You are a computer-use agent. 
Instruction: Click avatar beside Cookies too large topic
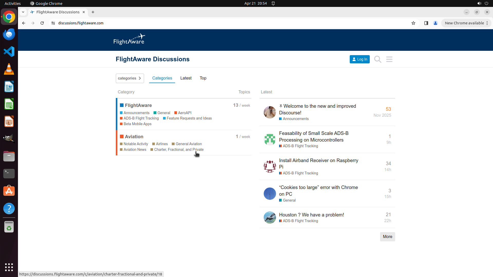[x=270, y=194]
